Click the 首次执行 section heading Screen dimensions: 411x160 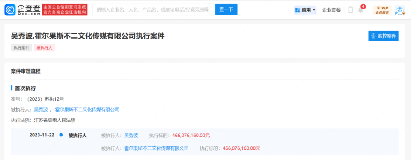pos(25,89)
